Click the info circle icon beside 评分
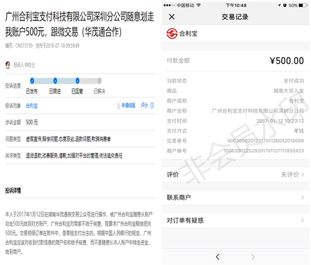This screenshot has width=311, height=265. pyautogui.click(x=152, y=106)
